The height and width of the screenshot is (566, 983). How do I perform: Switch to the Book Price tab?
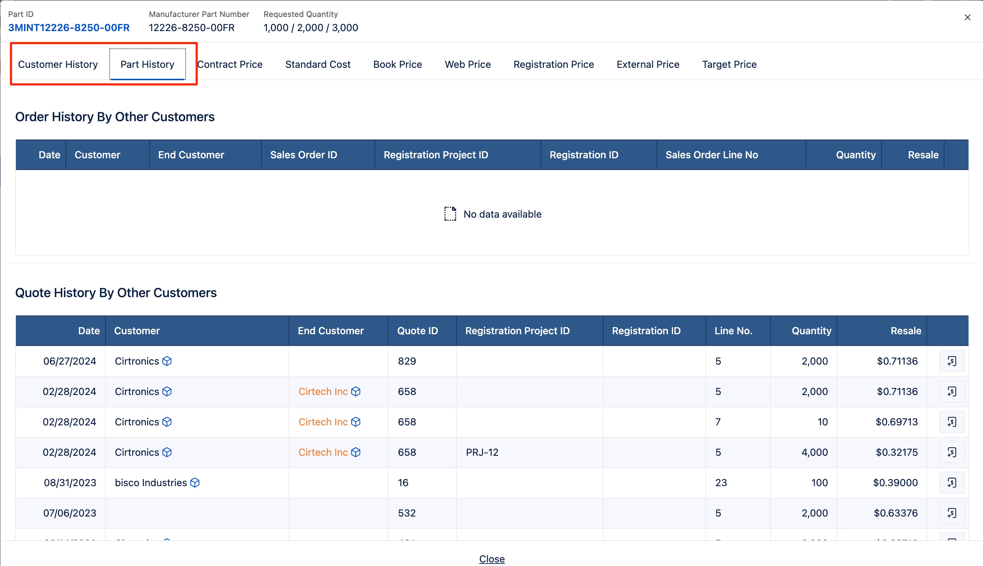pyautogui.click(x=397, y=64)
